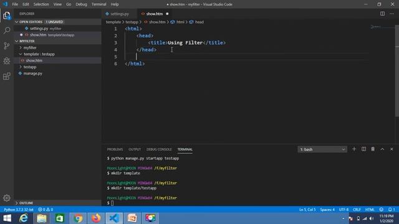Split the editor to the right
The width and height of the screenshot is (399, 224).
tap(382, 14)
